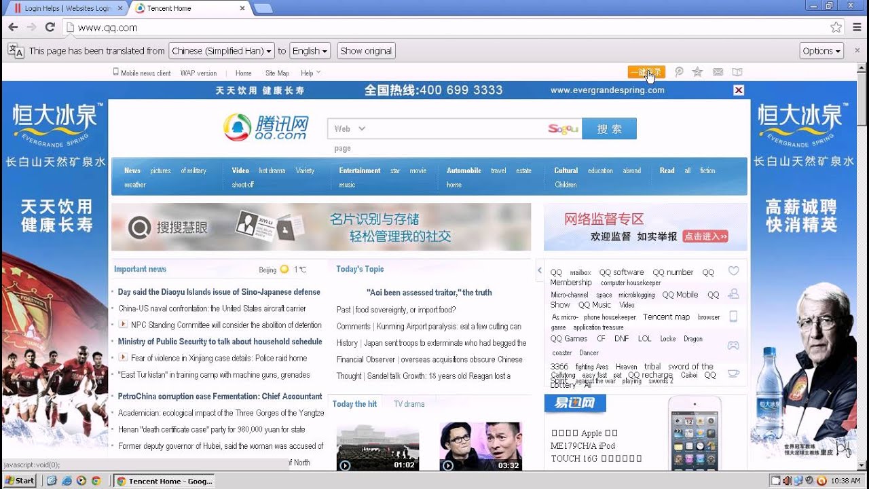Play the 01:02 video thumbnail
The height and width of the screenshot is (489, 869).
[377, 446]
